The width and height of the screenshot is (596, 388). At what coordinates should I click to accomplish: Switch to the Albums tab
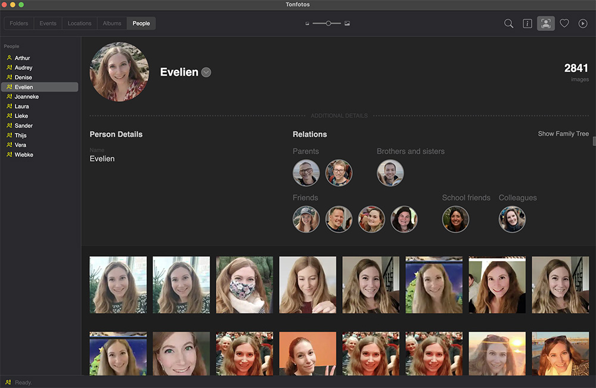(112, 24)
